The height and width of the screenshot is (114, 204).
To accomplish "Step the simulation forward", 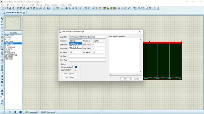I will pos(10,112).
